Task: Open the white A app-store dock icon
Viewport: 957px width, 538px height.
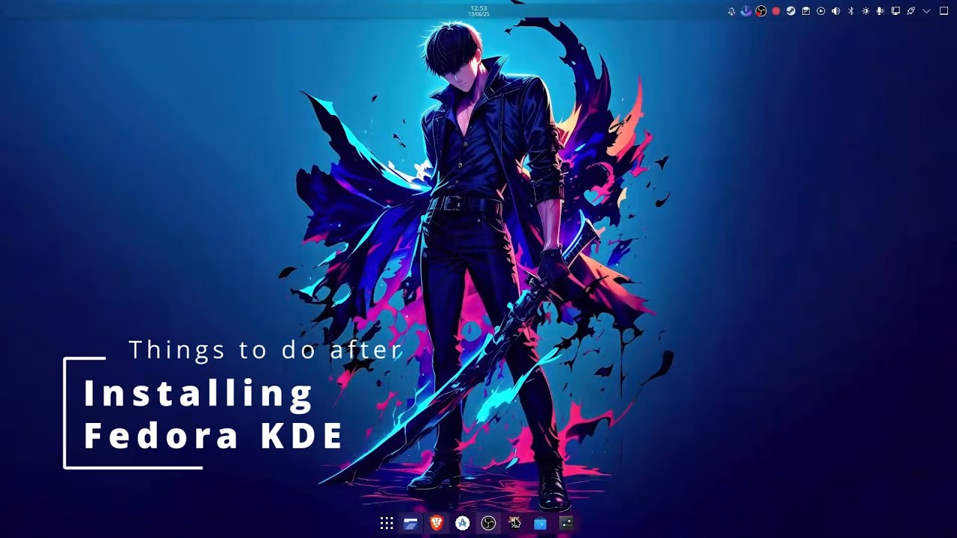Action: point(462,523)
